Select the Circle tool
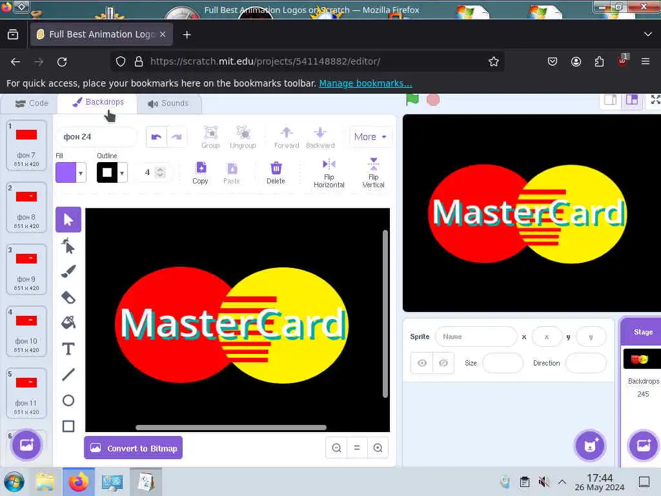 [x=68, y=400]
